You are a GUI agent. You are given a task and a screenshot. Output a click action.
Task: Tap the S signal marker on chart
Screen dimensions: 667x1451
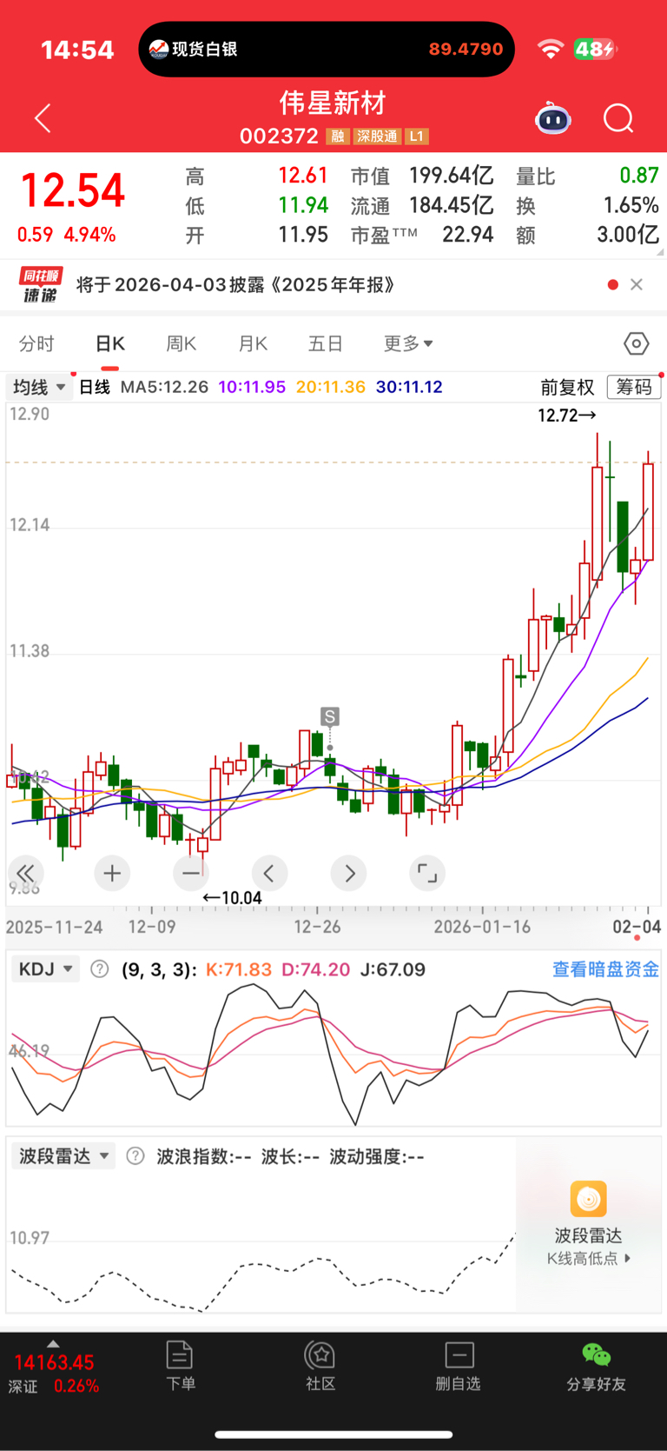click(x=329, y=716)
